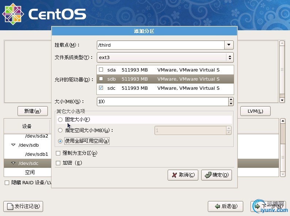
Task: Click the red X cancel icon
Action: [174, 175]
